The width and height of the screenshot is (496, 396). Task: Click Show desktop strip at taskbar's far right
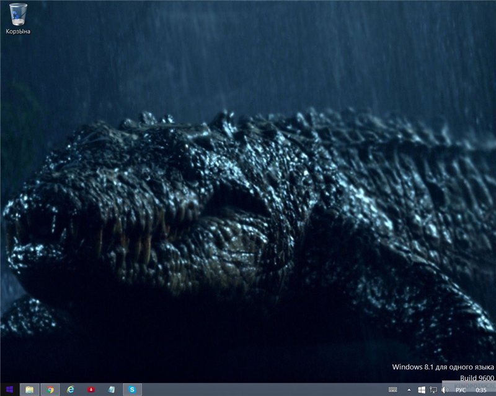point(494,390)
